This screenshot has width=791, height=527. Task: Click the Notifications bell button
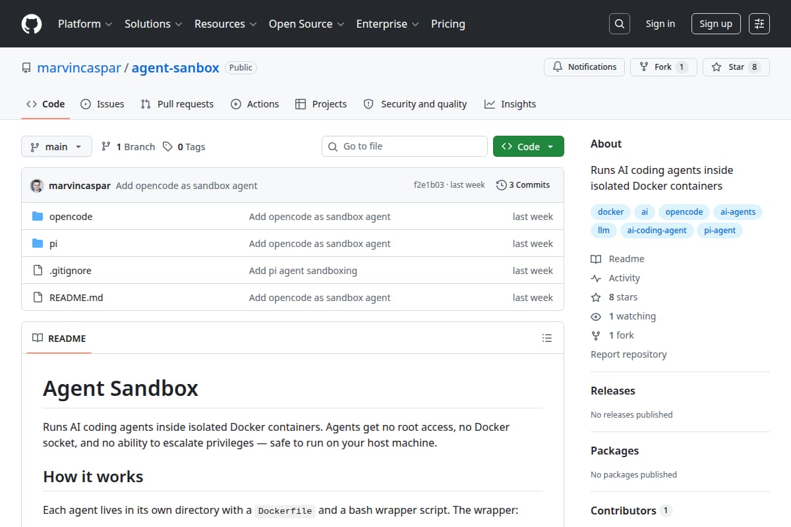(x=584, y=67)
